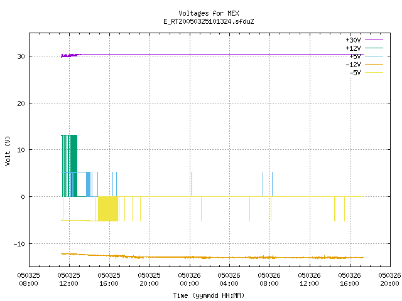Image resolution: width=402 pixels, height=301 pixels.
Task: Click the y-axis tick label 30
Action: 21,56
